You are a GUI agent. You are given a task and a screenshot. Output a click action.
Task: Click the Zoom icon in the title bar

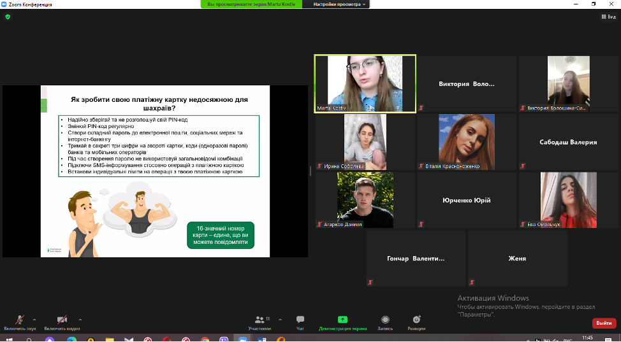[x=4, y=4]
